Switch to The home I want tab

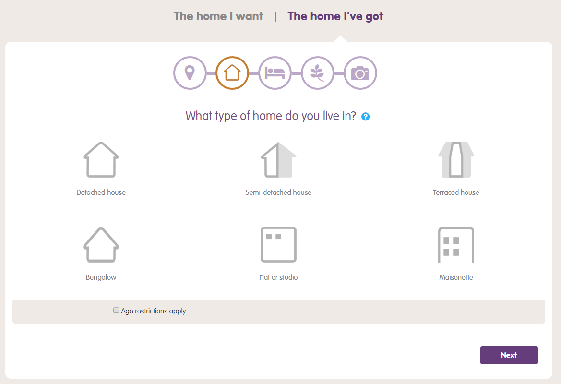tap(218, 16)
